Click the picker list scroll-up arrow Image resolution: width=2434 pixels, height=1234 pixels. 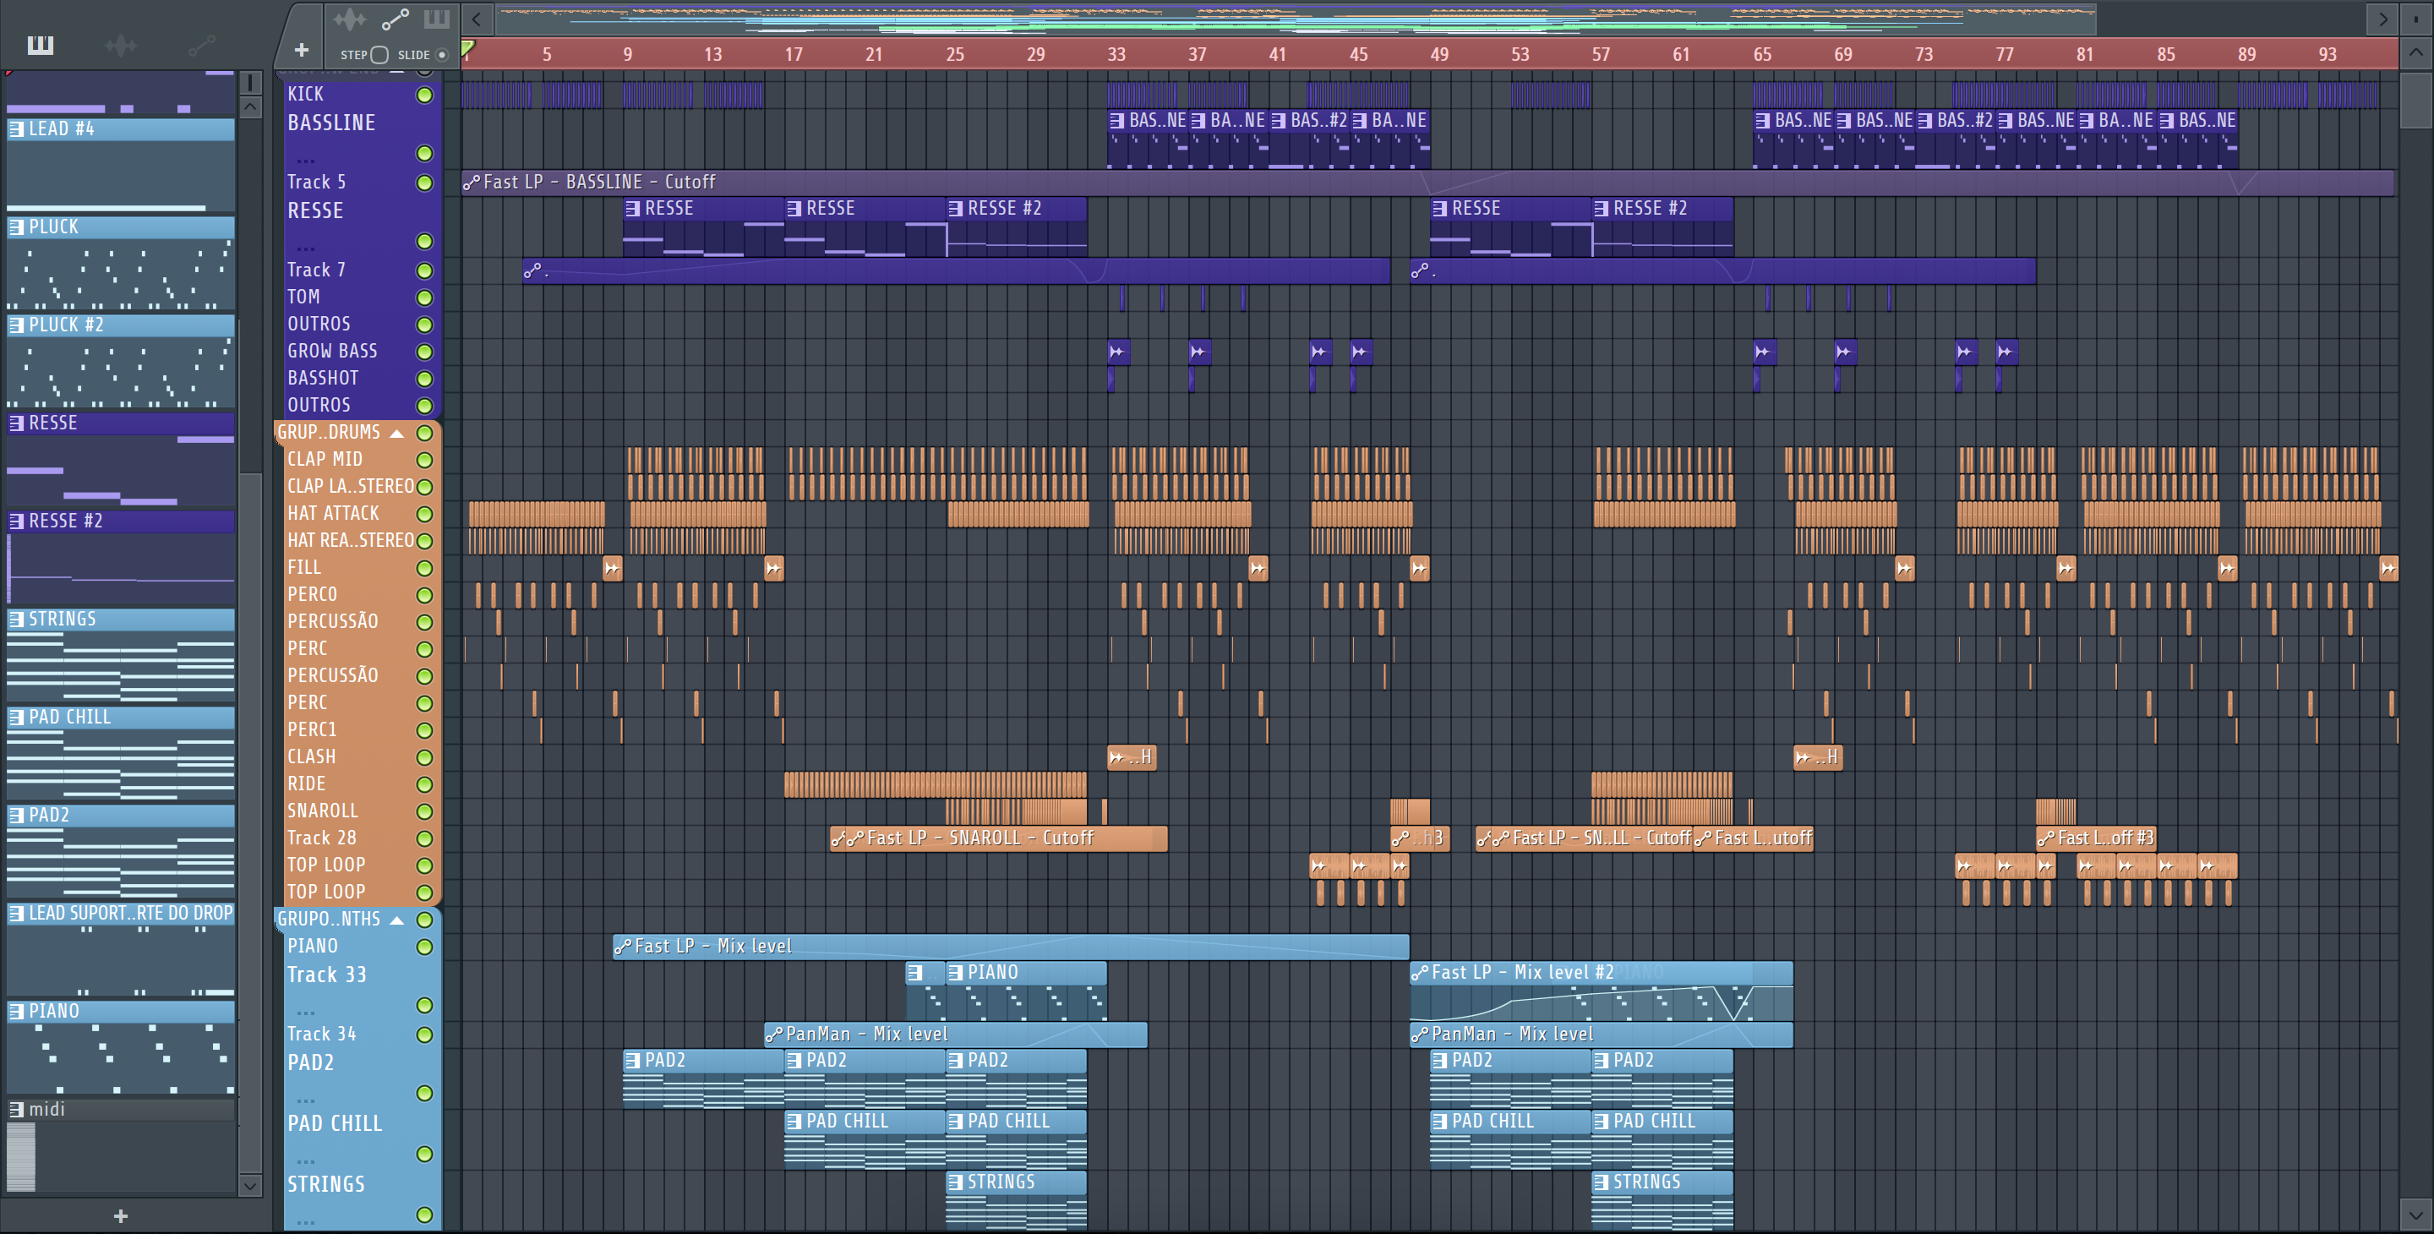pyautogui.click(x=249, y=107)
